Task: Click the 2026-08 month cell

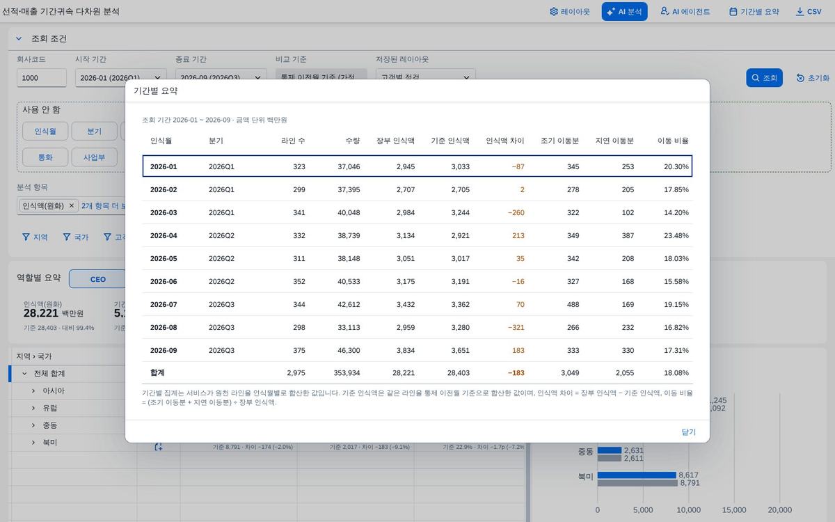Action: pos(164,328)
